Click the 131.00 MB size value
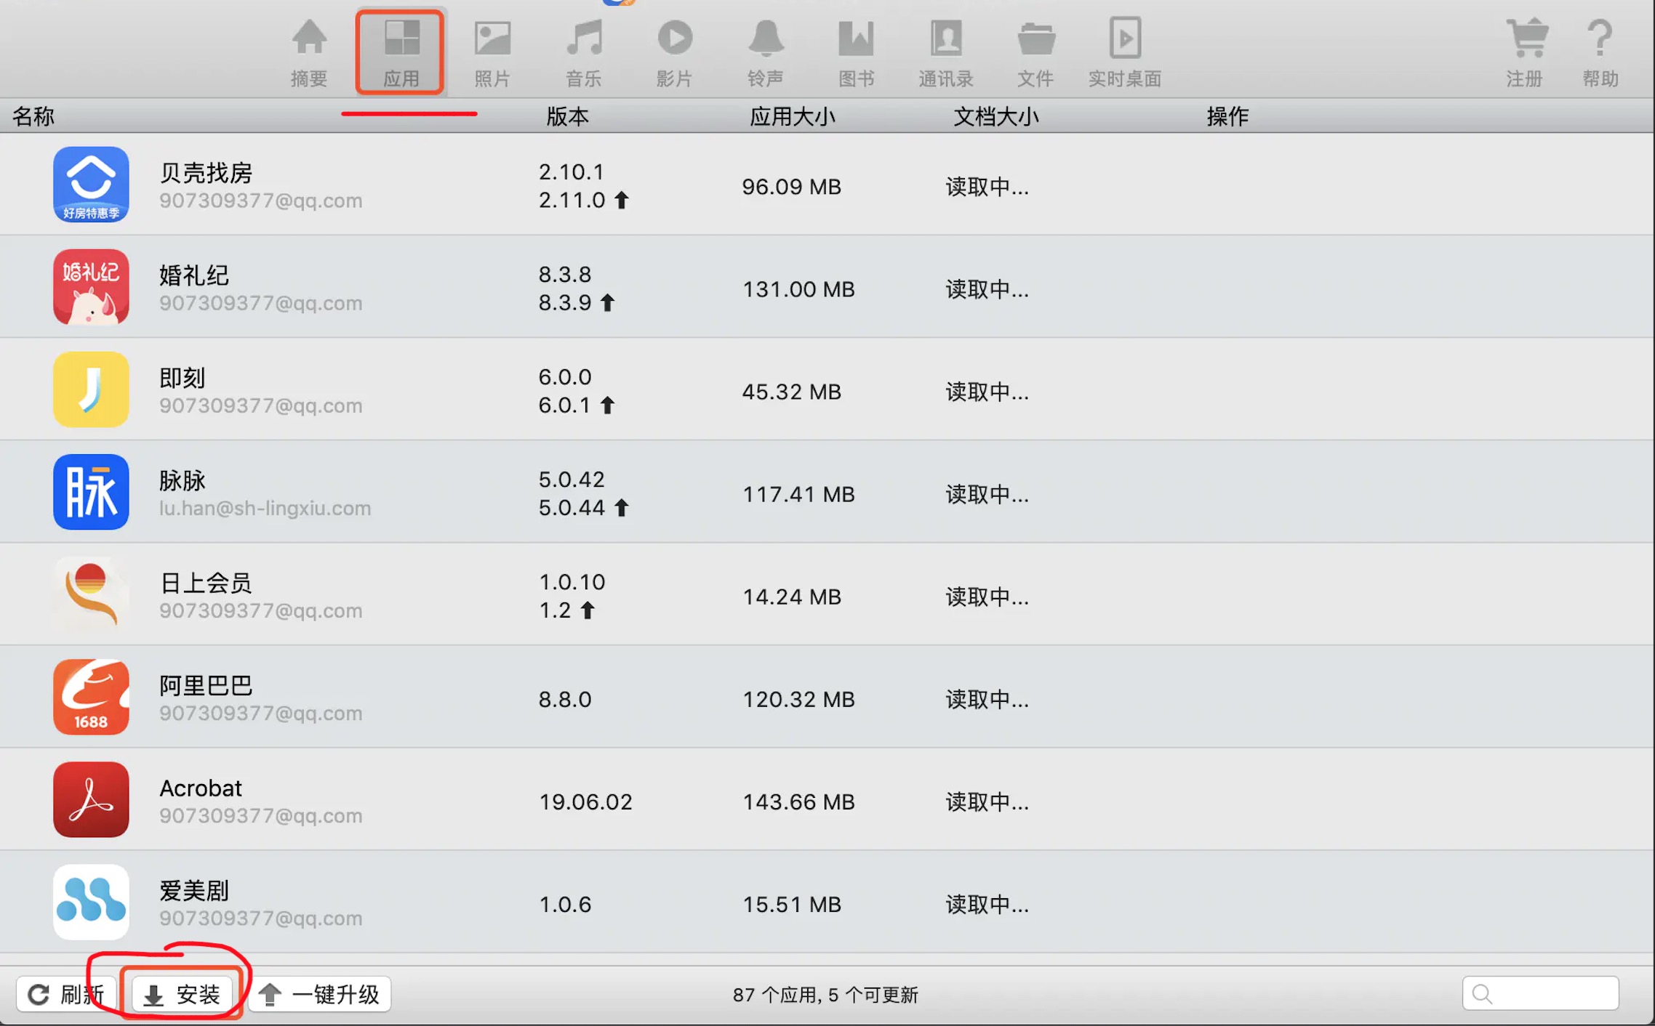This screenshot has width=1655, height=1026. click(798, 289)
